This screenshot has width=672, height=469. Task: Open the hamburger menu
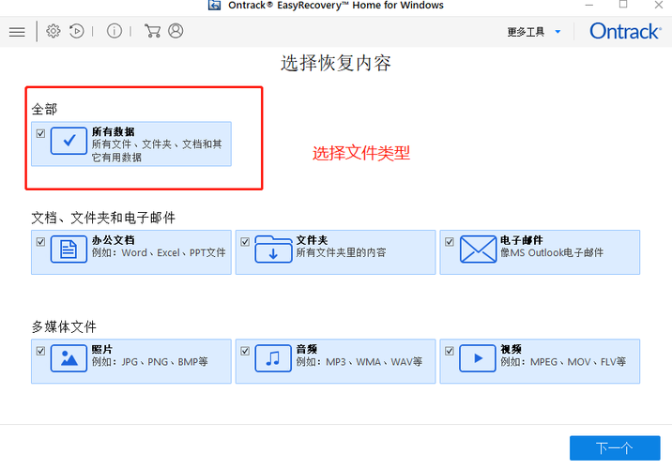point(17,32)
